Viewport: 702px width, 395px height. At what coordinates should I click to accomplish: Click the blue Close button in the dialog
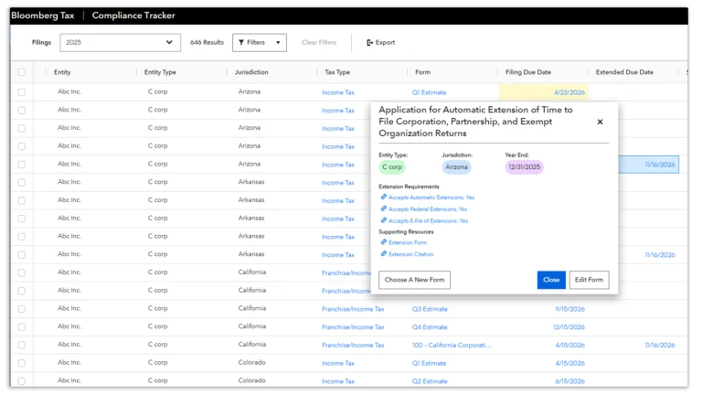(x=551, y=280)
